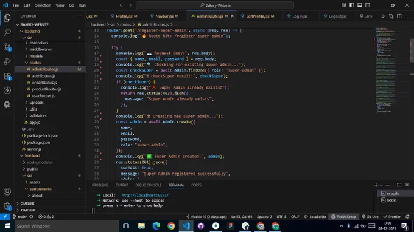Click the Finish Setup status item
414x232 pixels.
pyautogui.click(x=343, y=217)
